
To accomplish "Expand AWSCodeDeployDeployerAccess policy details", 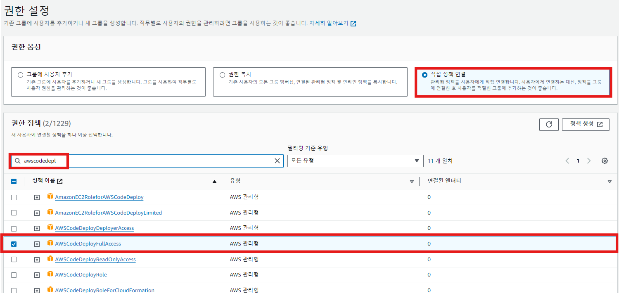I will pyautogui.click(x=37, y=228).
